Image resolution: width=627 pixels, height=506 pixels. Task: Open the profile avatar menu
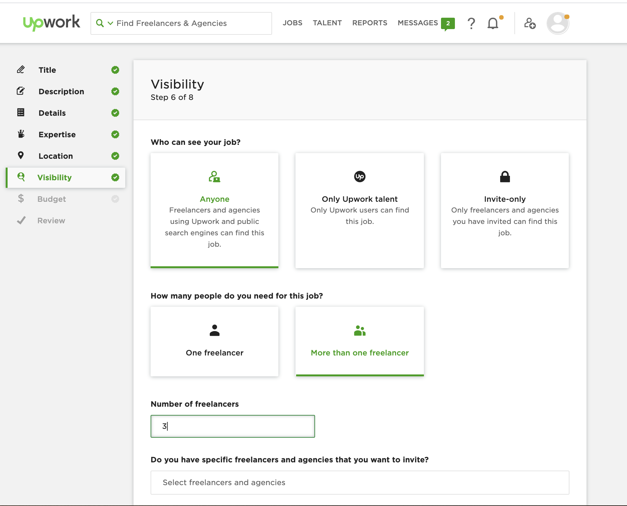558,23
